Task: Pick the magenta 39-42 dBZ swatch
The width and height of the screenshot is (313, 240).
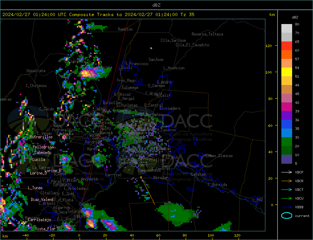Action: click(x=287, y=107)
